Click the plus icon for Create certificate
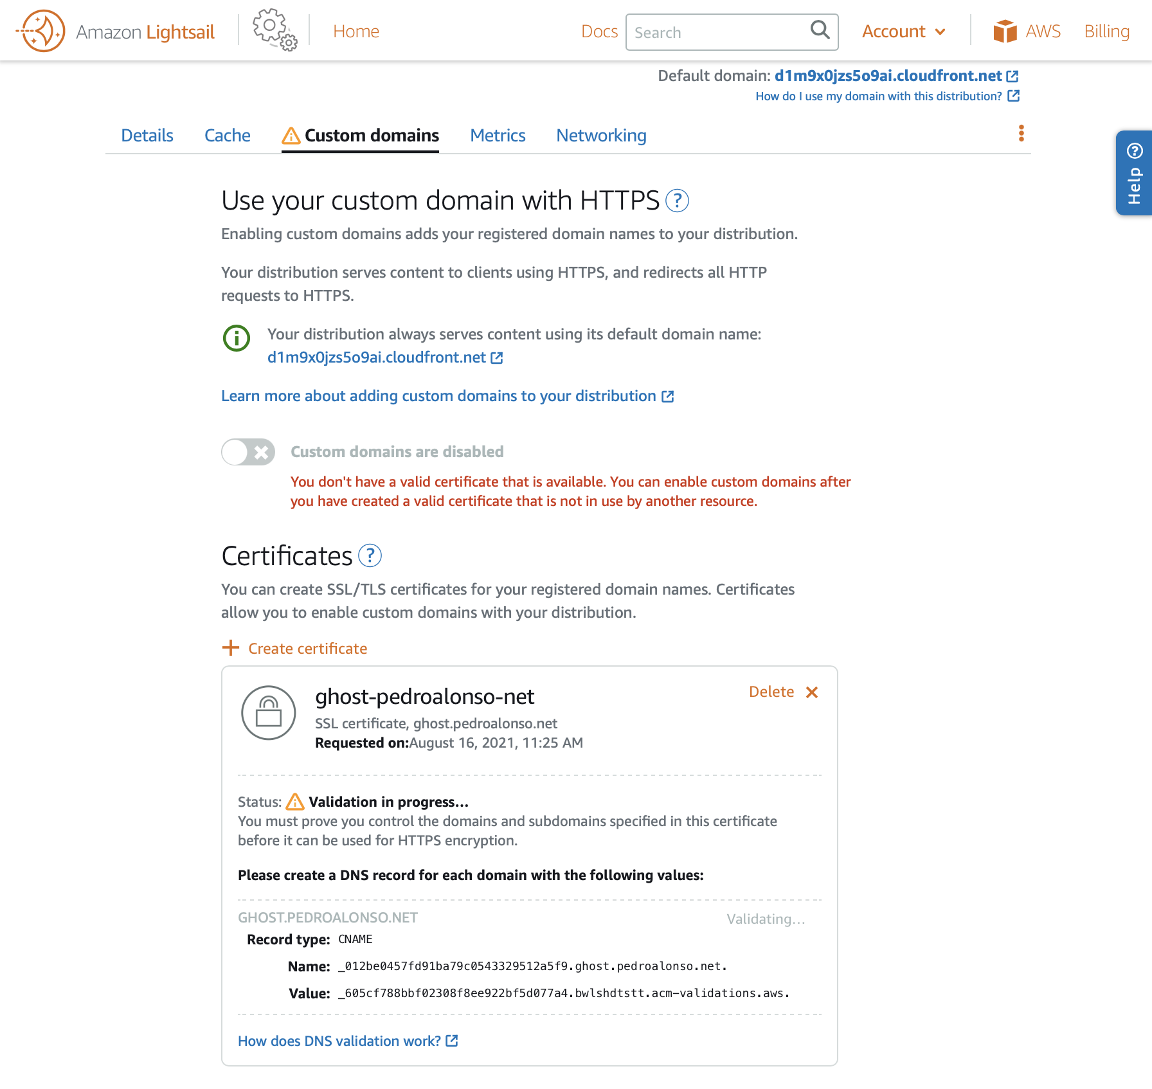Viewport: 1152px width, 1089px height. [x=230, y=648]
